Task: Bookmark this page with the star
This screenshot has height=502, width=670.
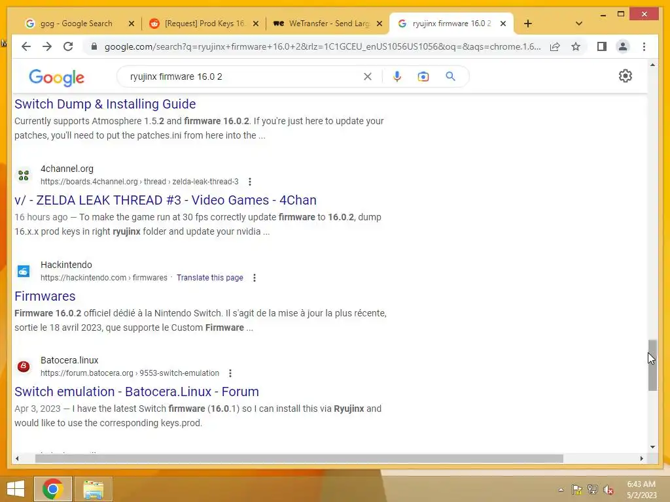Action: click(x=576, y=46)
